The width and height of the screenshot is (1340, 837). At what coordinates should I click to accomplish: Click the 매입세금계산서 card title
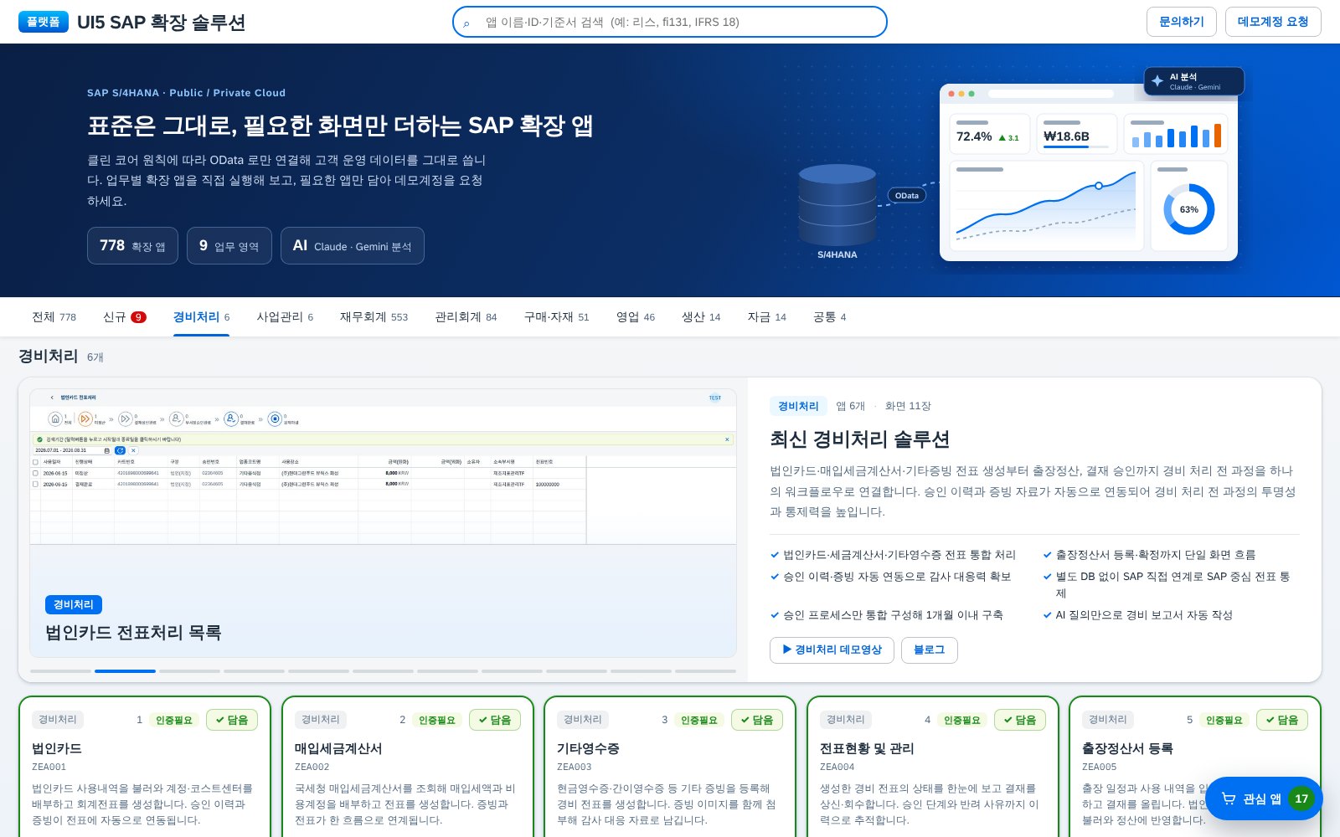(338, 748)
